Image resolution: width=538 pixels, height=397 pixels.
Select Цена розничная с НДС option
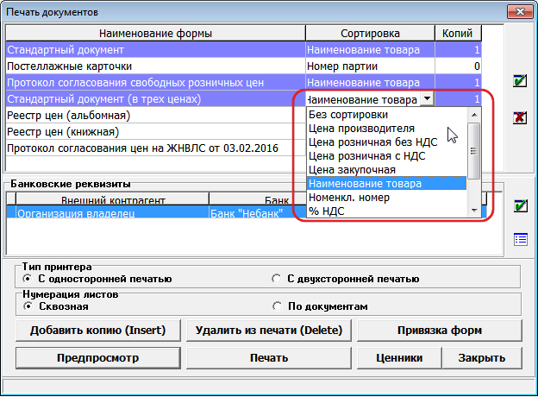[x=366, y=155]
